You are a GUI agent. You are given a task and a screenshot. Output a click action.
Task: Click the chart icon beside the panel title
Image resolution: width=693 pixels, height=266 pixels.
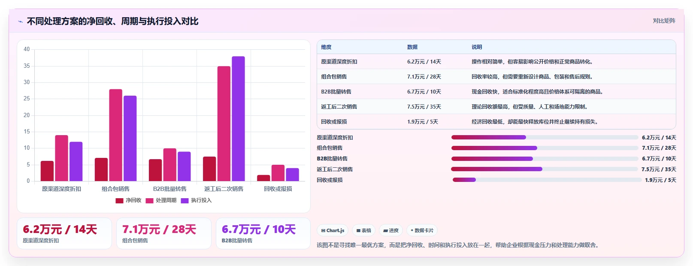20,21
